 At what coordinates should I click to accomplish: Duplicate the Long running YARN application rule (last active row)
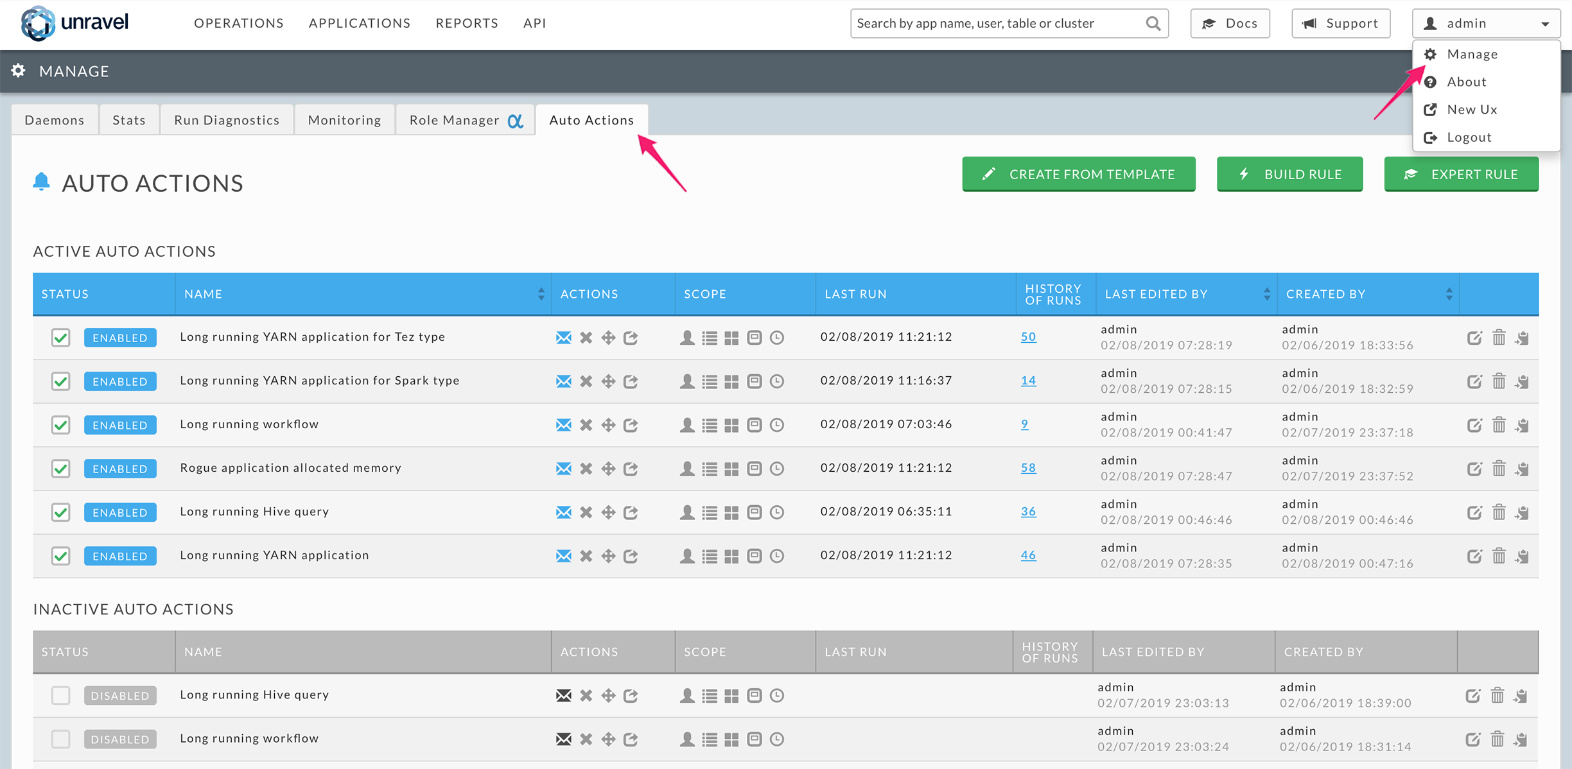(1522, 556)
